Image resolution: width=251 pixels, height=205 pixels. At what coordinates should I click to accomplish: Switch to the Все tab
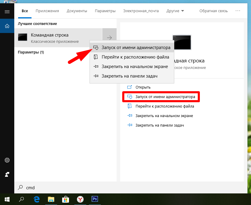tap(25, 11)
